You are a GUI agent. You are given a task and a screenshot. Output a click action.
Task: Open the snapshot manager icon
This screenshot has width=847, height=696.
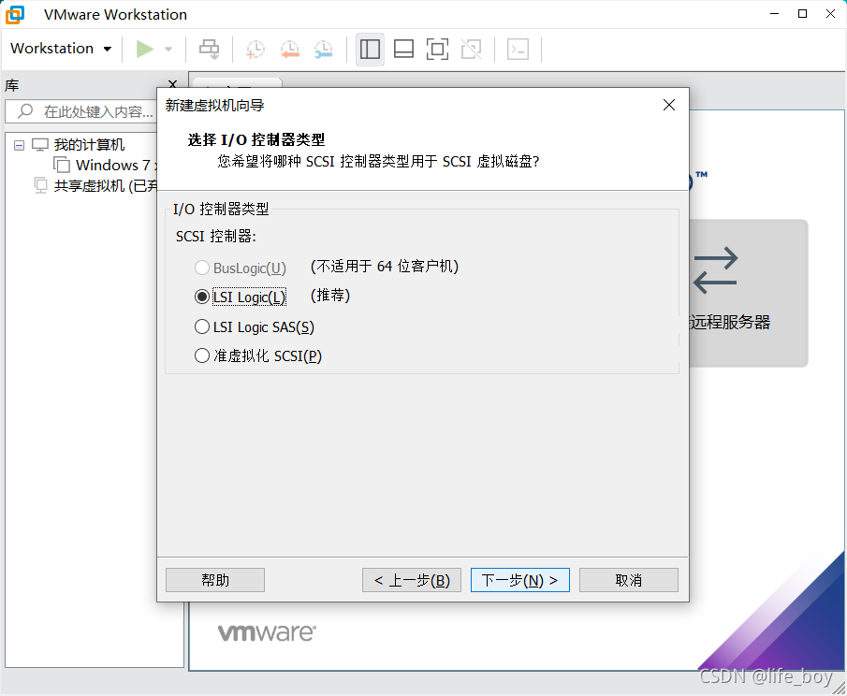324,50
